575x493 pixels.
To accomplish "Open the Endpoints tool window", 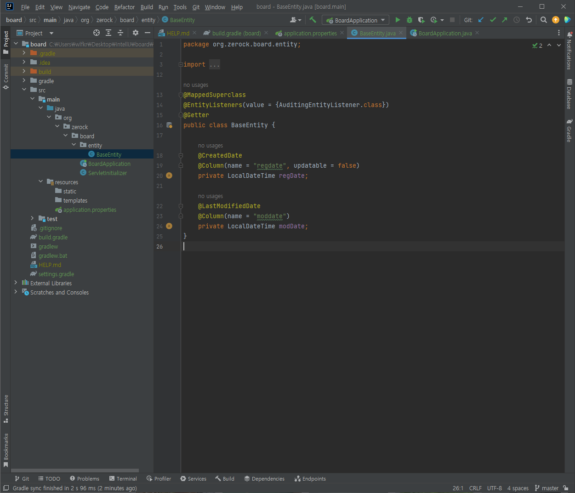I will point(310,478).
